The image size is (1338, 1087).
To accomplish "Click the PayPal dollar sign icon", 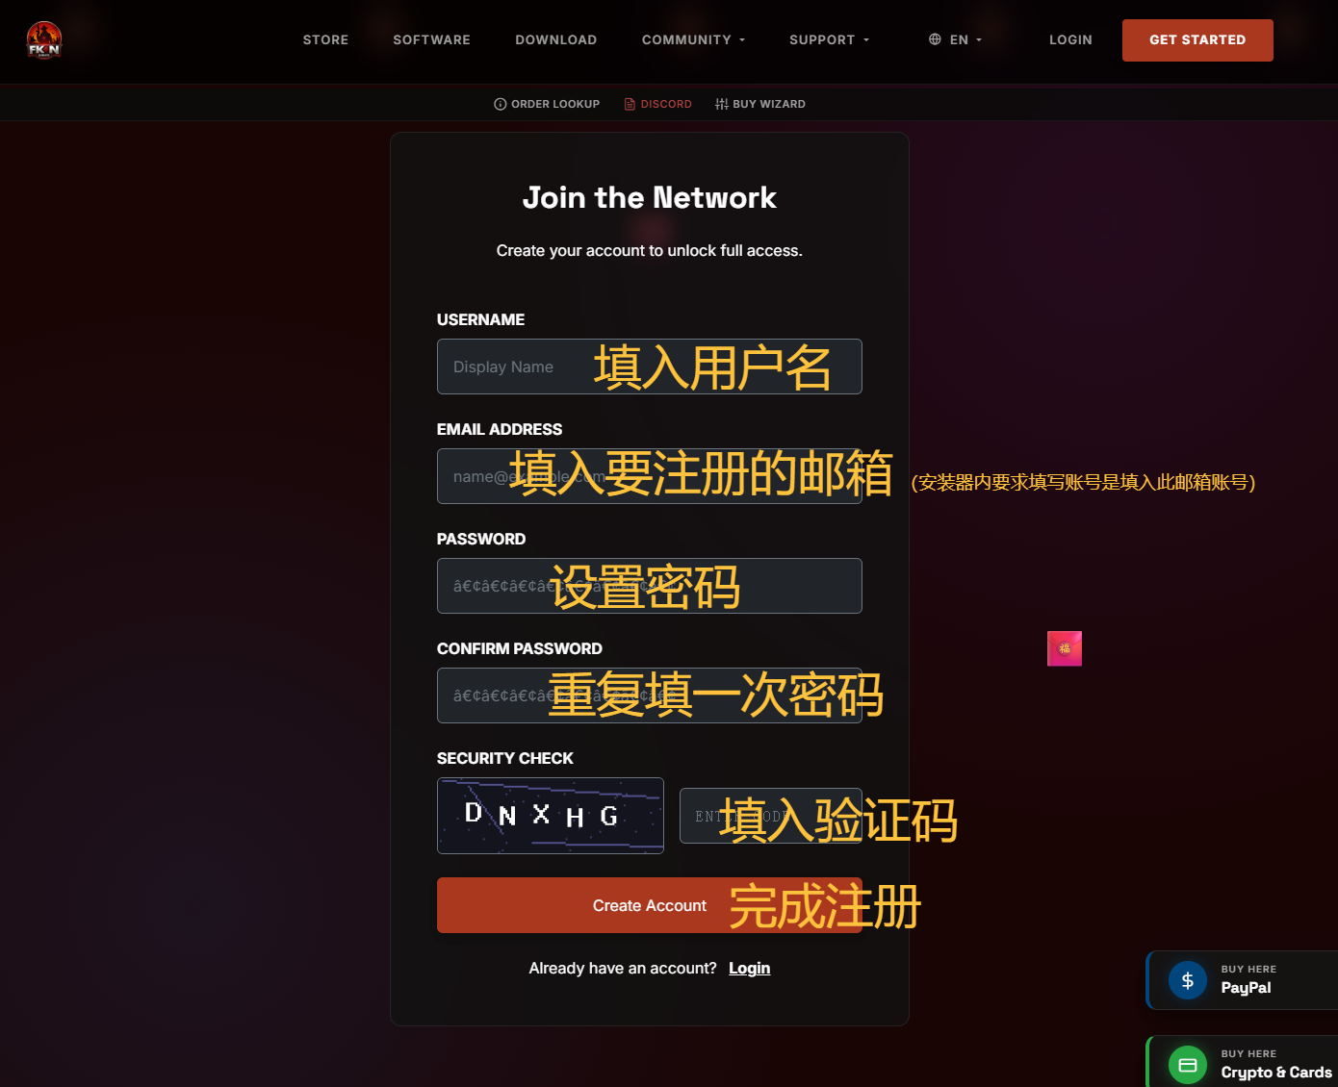I will 1187,980.
